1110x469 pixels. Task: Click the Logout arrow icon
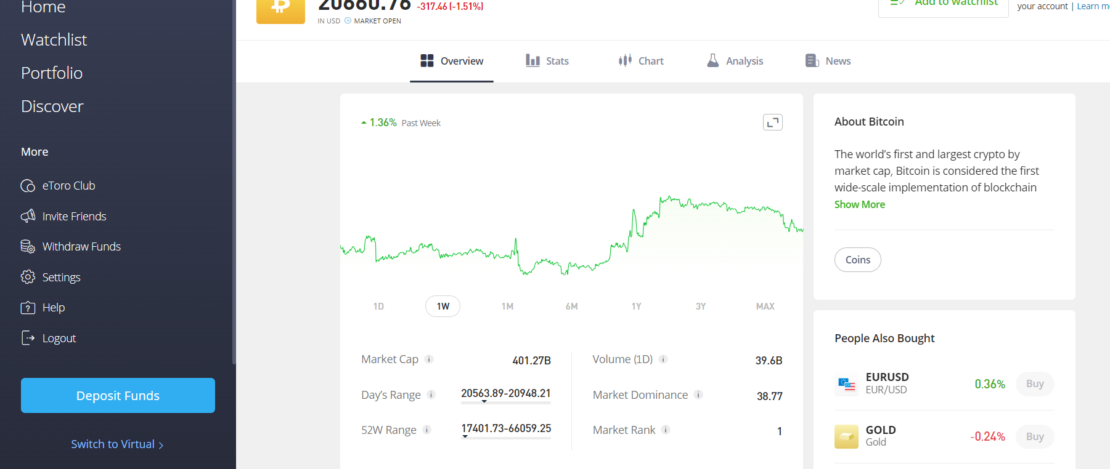(x=28, y=338)
